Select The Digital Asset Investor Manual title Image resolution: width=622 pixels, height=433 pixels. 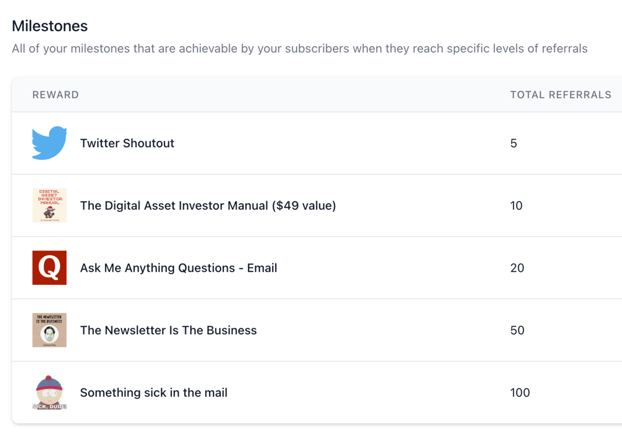coord(174,205)
